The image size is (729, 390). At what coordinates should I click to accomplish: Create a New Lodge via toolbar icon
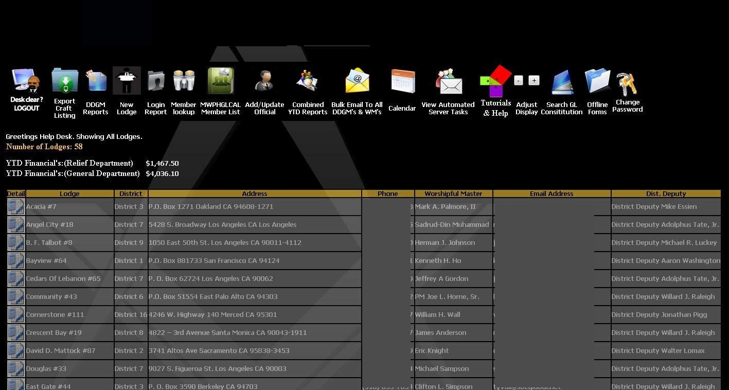point(127,81)
